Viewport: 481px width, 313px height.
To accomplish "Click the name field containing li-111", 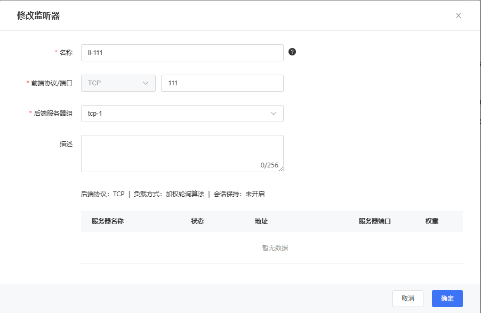I will [x=182, y=53].
